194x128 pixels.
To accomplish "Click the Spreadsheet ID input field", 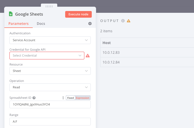I will (x=50, y=104).
